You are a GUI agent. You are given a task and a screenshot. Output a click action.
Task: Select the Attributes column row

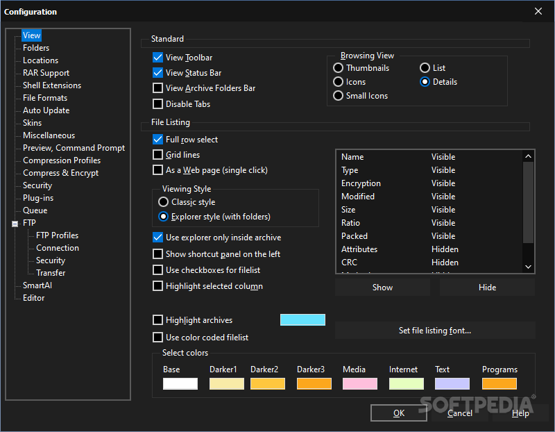coord(429,249)
